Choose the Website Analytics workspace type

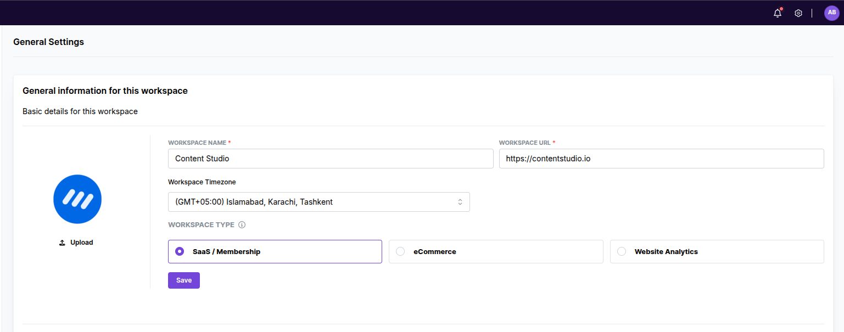(622, 251)
